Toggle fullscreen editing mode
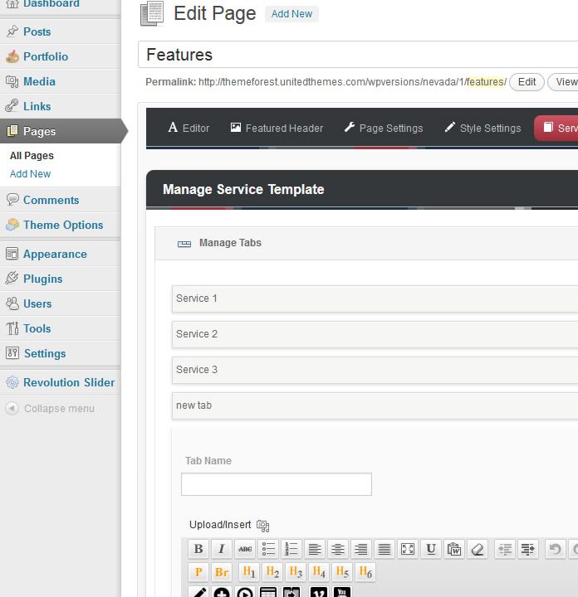Viewport: 578px width, 597px height. (407, 549)
